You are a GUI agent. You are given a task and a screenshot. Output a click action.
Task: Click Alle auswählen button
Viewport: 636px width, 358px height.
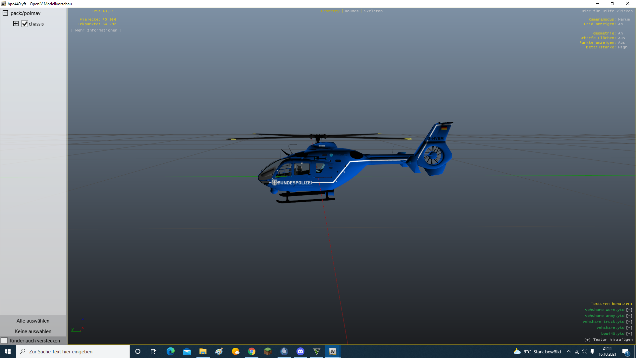[x=33, y=321]
